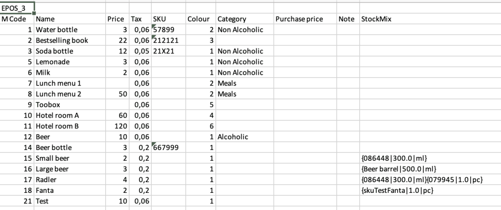Click the empty Price cell for Toobox
The width and height of the screenshot is (501, 210).
[117, 105]
